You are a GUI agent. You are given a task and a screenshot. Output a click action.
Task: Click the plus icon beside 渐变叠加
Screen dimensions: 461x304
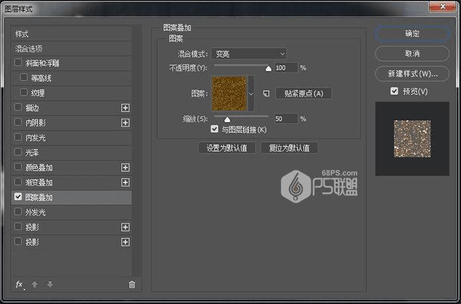pos(125,183)
